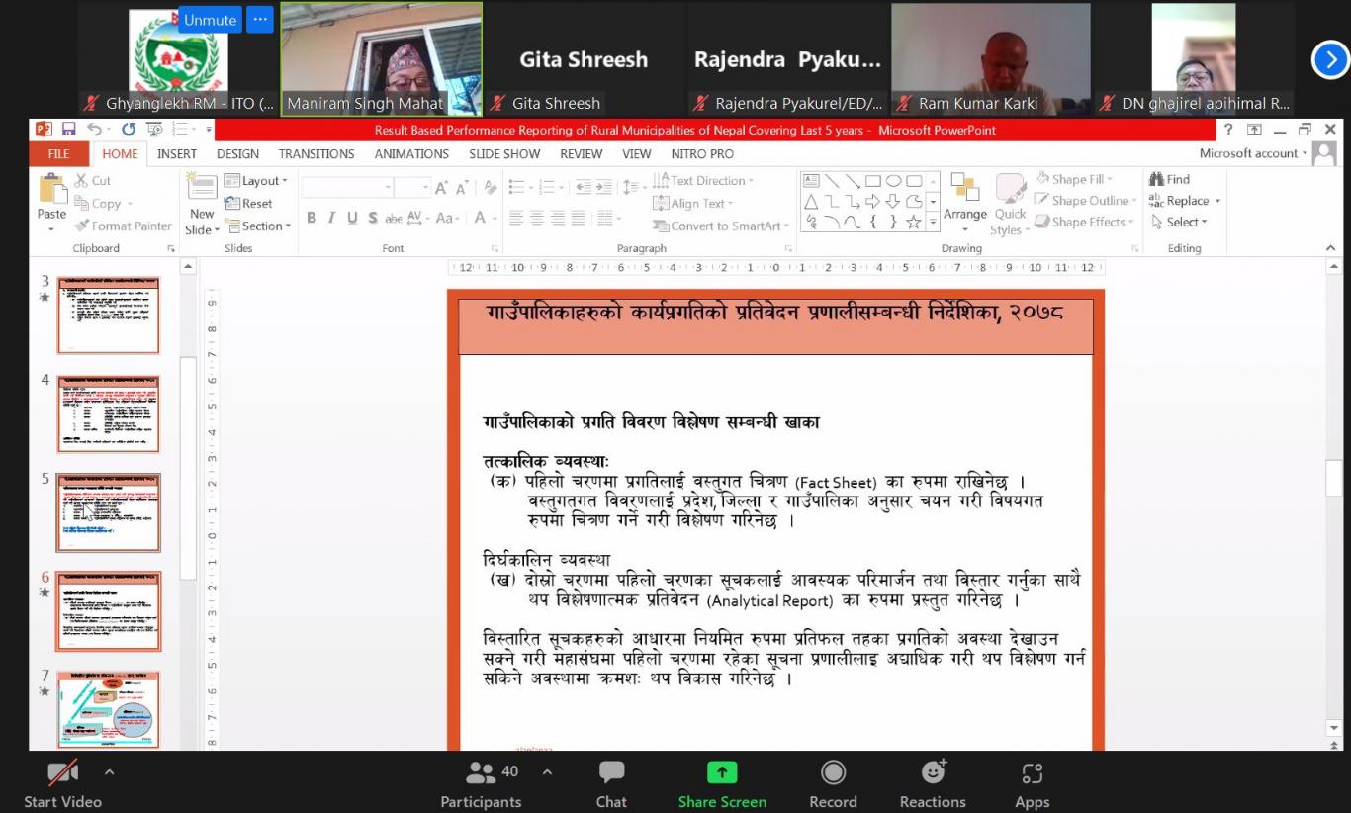Turn on camera with Start Video
Viewport: 1351px width, 813px height.
pos(62,773)
